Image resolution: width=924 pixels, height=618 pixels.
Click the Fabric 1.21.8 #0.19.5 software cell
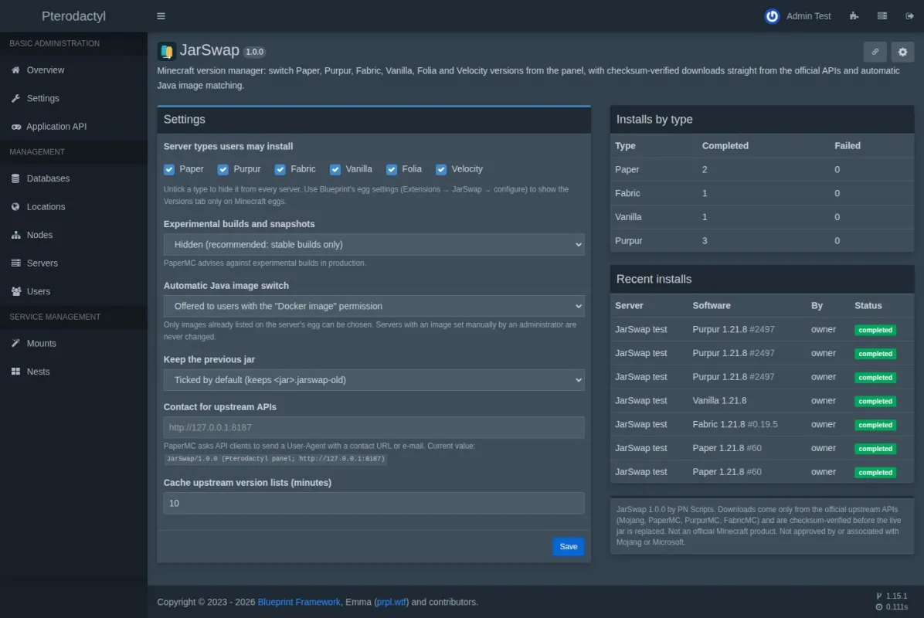tap(735, 424)
